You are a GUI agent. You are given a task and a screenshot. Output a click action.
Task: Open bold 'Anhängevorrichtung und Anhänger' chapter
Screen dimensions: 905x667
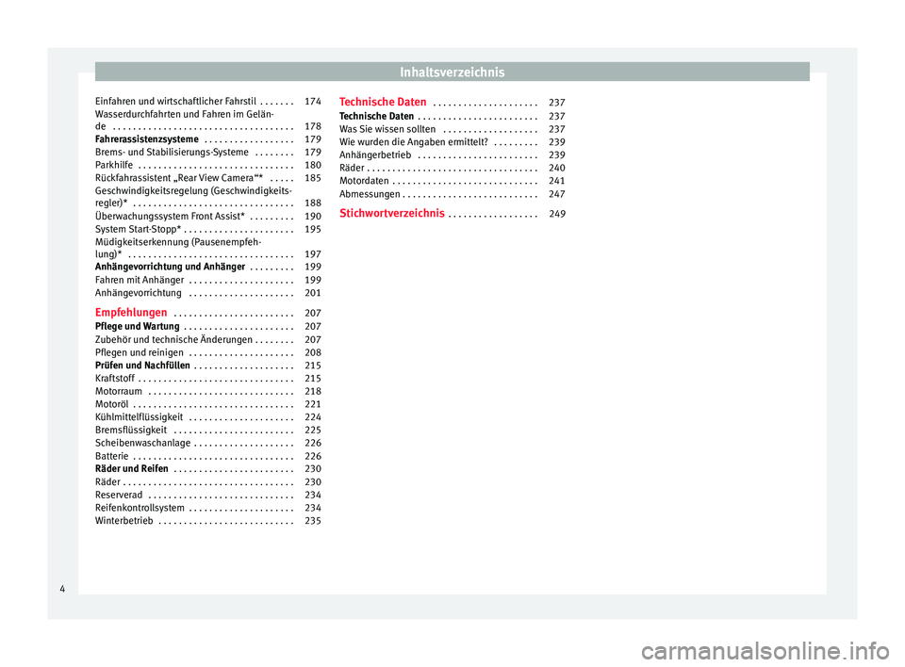click(x=207, y=268)
